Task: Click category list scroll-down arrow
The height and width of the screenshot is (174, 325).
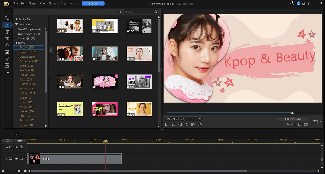Action: pyautogui.click(x=45, y=126)
